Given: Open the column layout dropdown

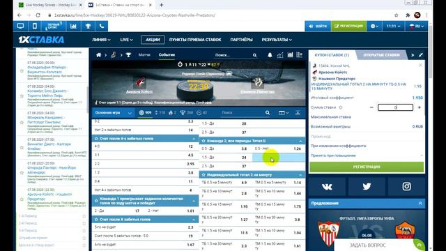Looking at the screenshot, I should (284, 113).
